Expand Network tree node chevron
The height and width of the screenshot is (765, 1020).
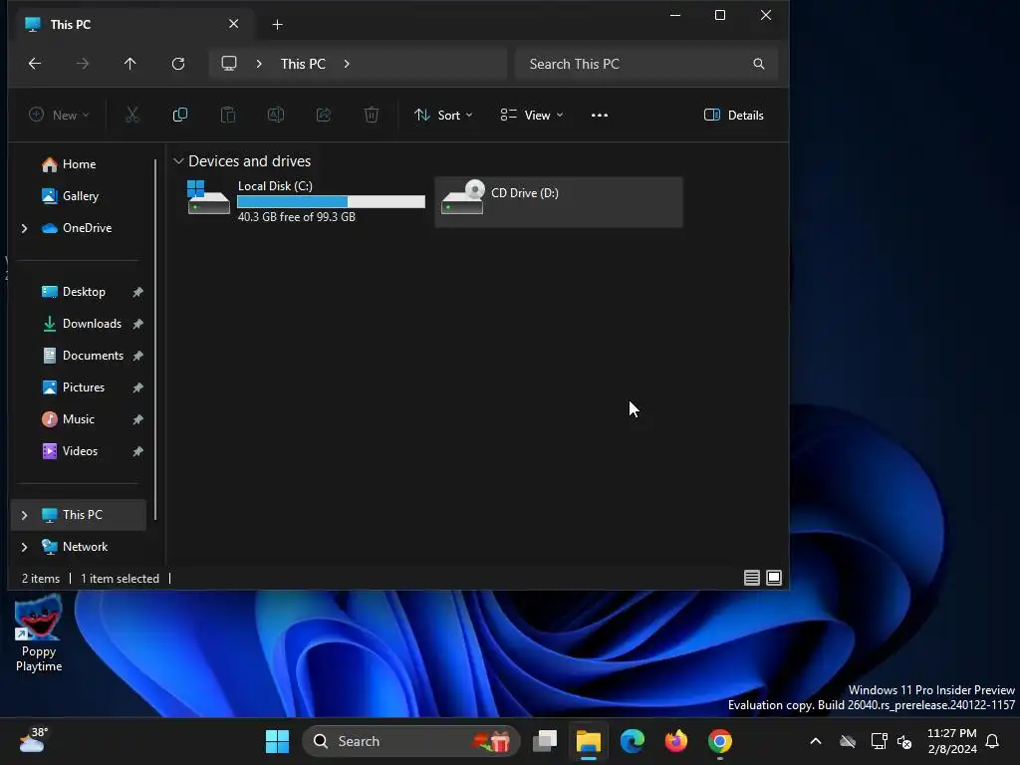pyautogui.click(x=24, y=547)
